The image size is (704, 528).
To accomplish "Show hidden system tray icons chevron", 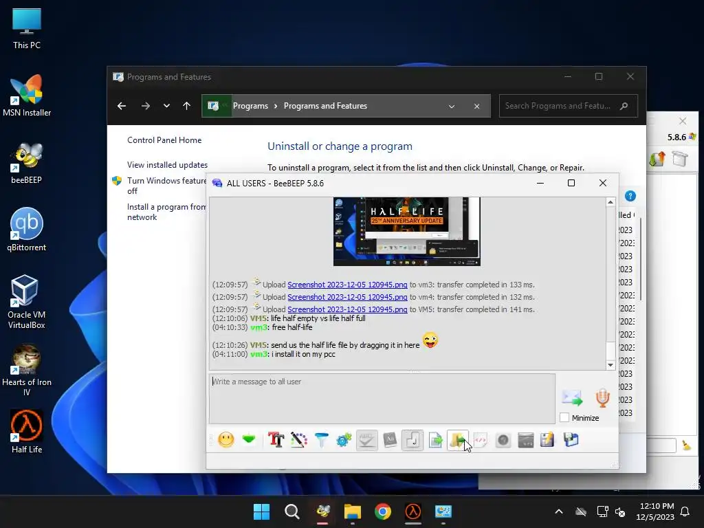I will coord(559,511).
